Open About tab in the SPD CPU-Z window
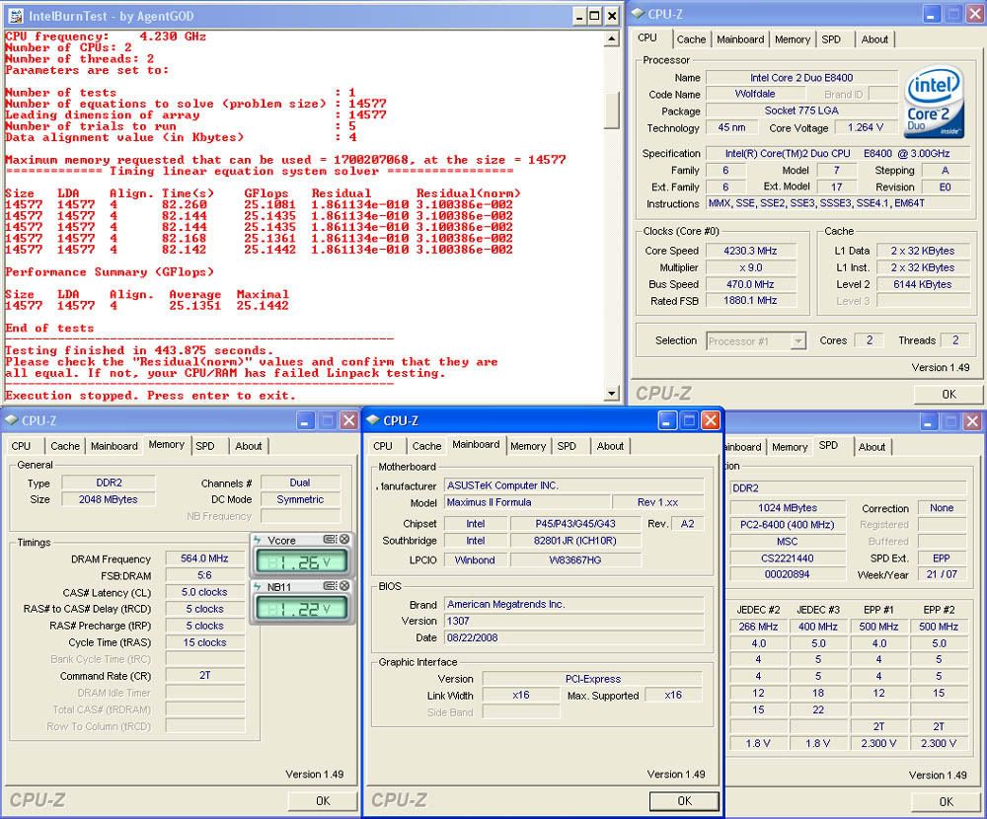Image resolution: width=987 pixels, height=819 pixels. pos(872,447)
